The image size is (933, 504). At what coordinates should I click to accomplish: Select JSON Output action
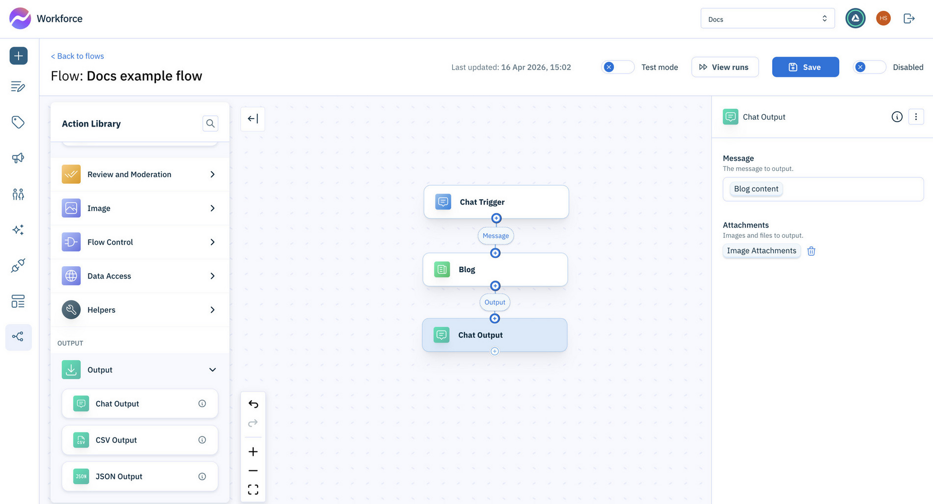click(x=140, y=476)
